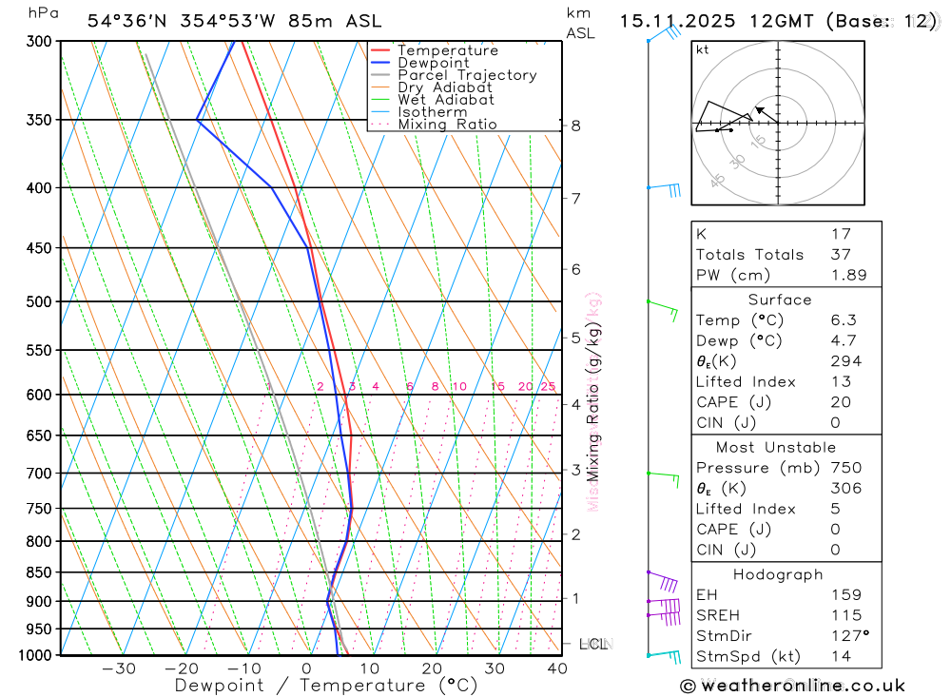Click the surface CAPE value 20

click(842, 402)
